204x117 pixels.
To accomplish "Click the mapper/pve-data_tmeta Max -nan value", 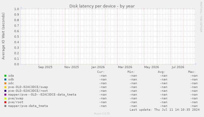I will [x=194, y=106].
